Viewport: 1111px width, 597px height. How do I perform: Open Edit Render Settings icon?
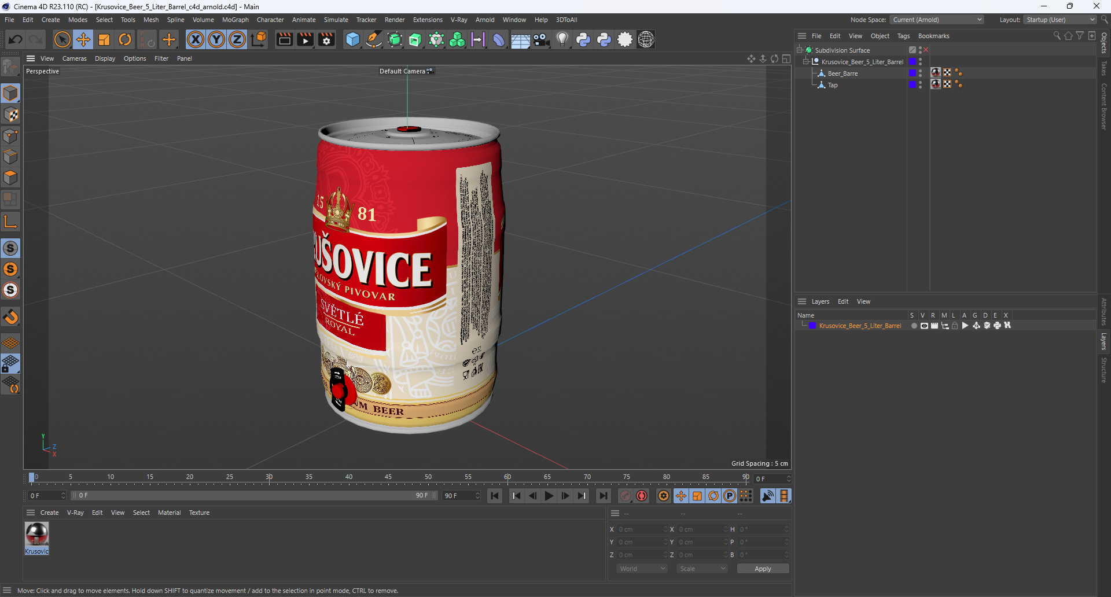click(x=326, y=39)
